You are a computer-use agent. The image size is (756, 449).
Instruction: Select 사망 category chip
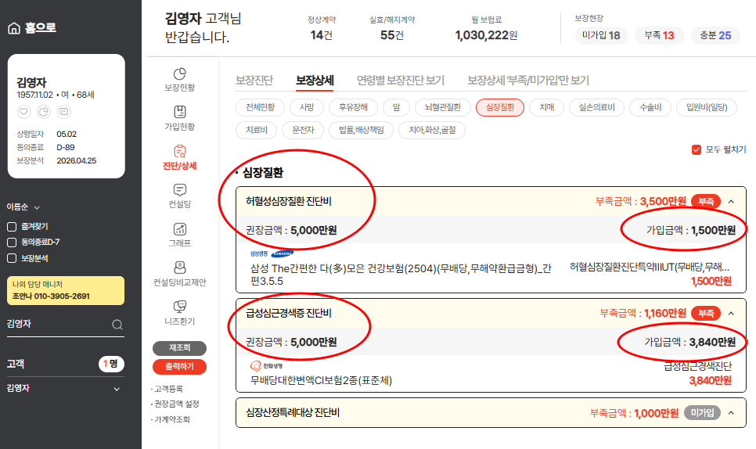coord(307,107)
